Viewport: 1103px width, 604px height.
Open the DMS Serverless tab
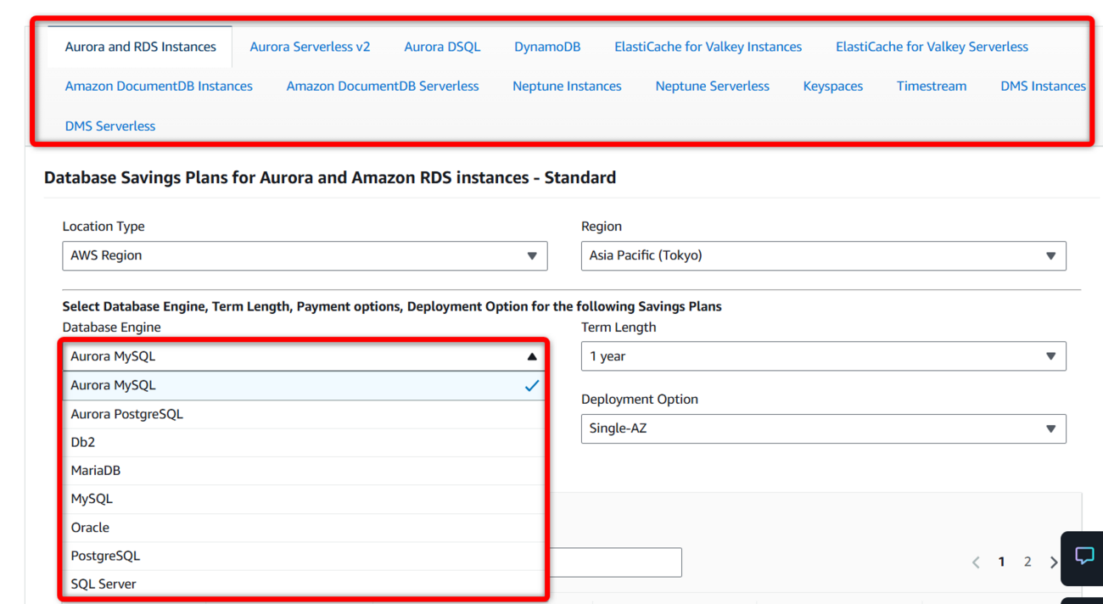(110, 126)
